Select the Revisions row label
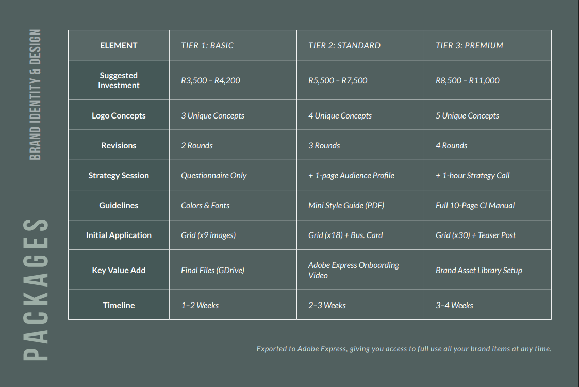Viewport: 579px width, 387px height. 119,145
